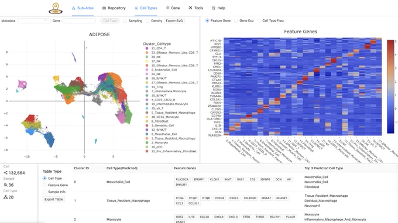Toggle the 16_pDC legend entry
Image resolution: width=398 pixels, height=223 pixels.
point(154,147)
